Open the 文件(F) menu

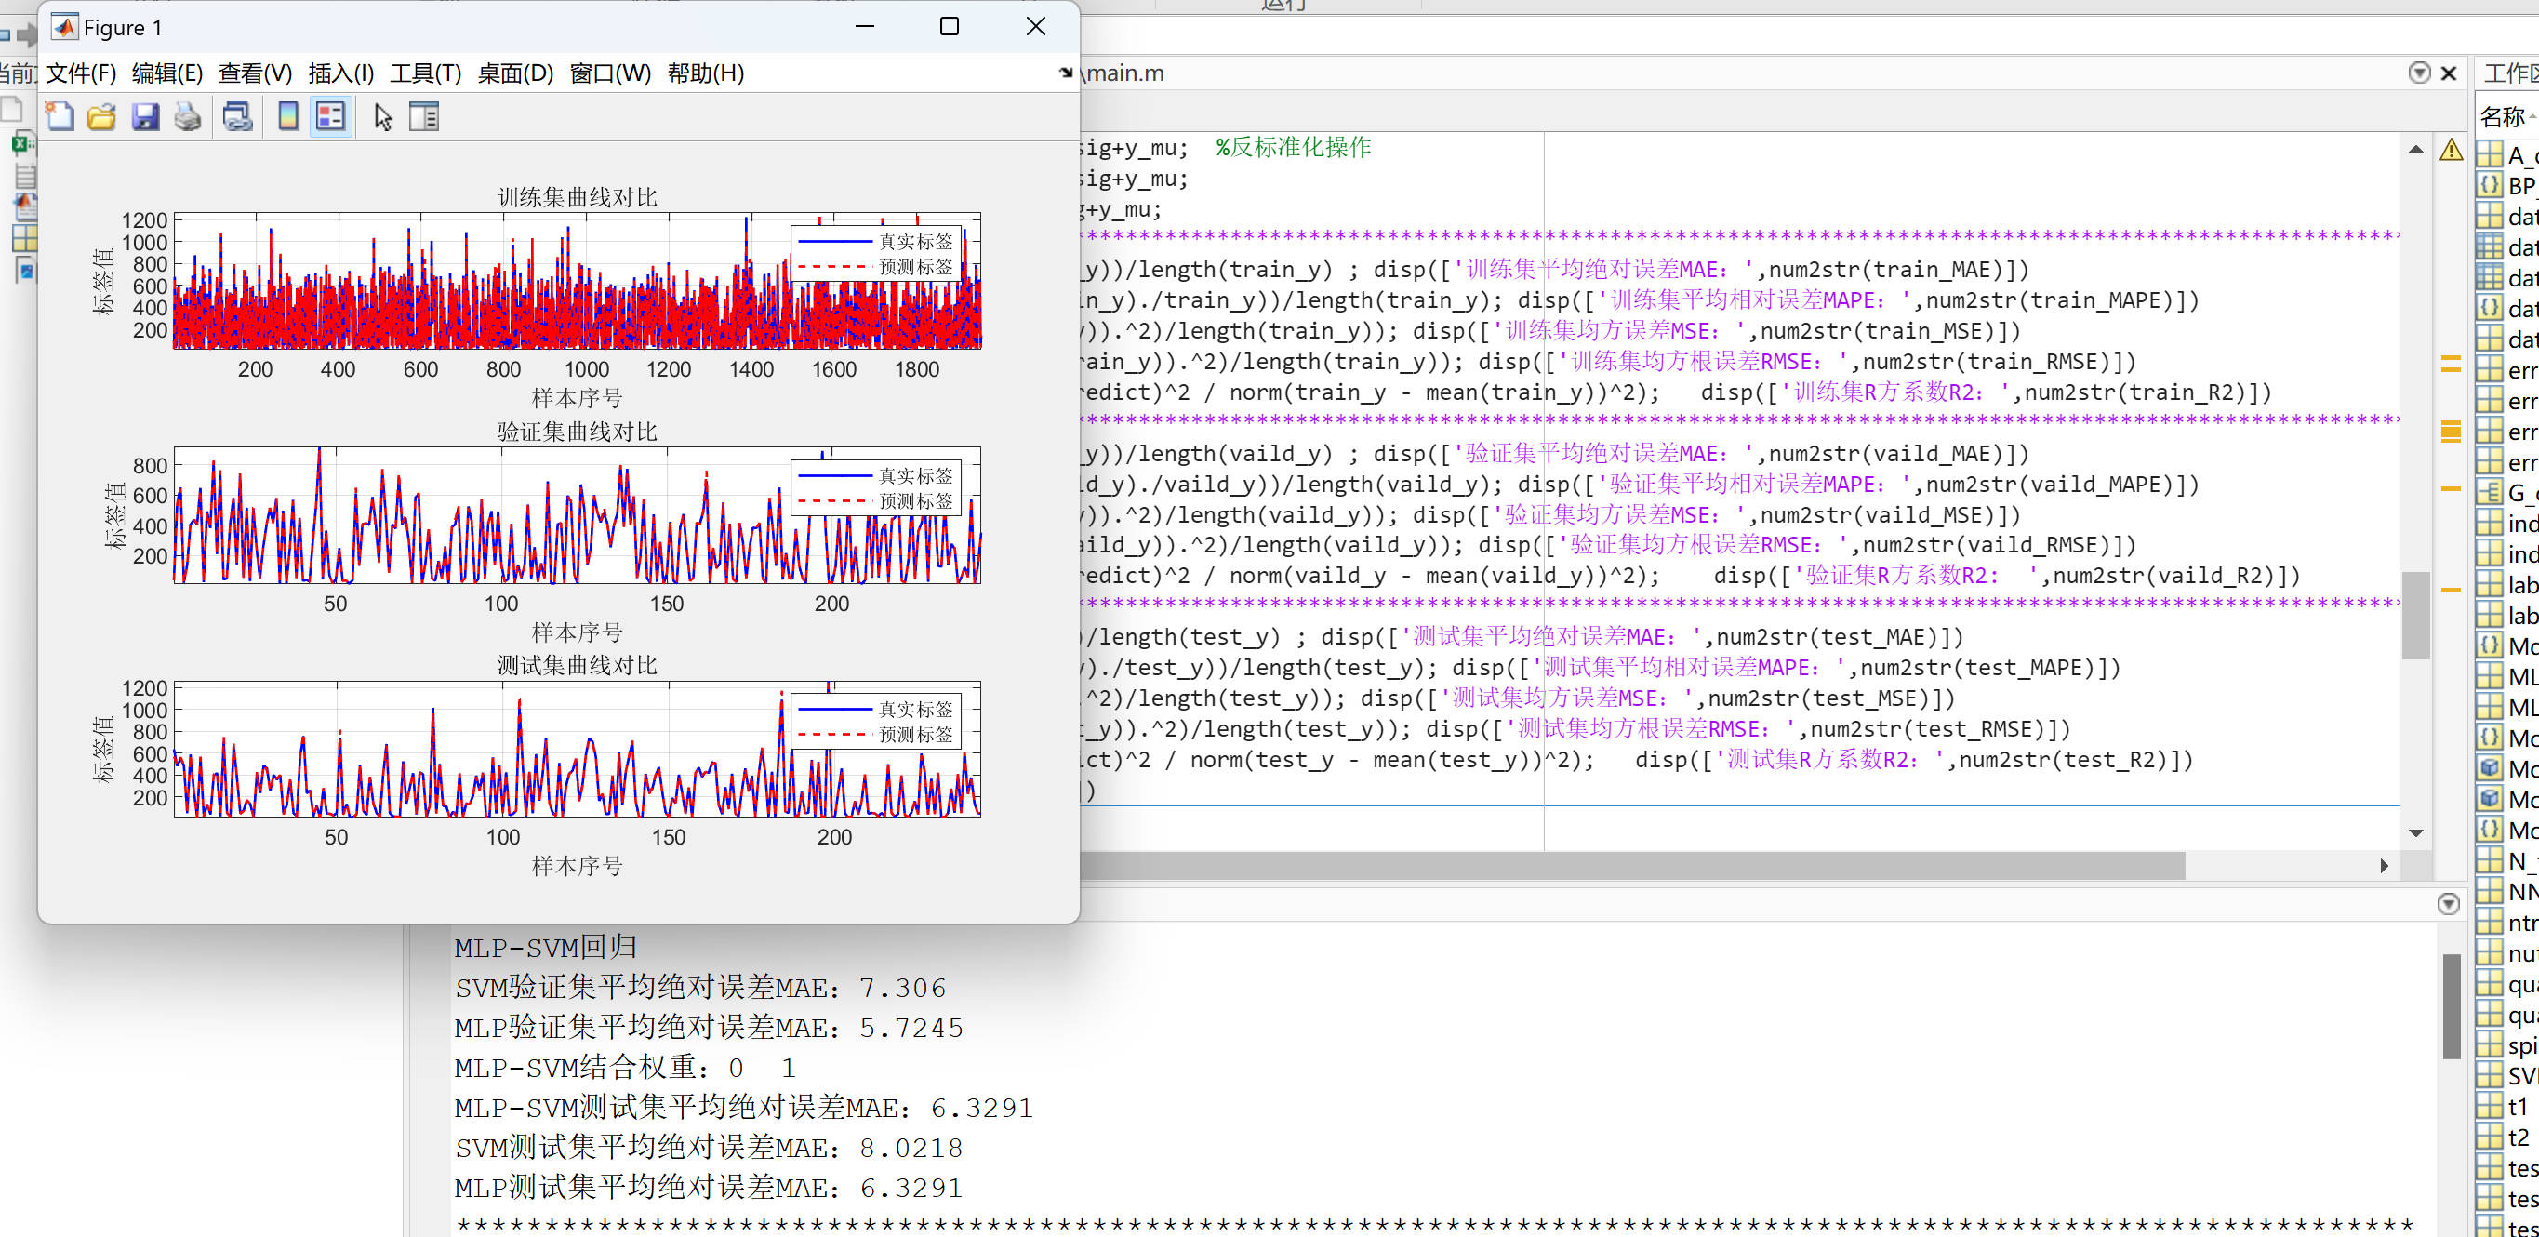(81, 73)
